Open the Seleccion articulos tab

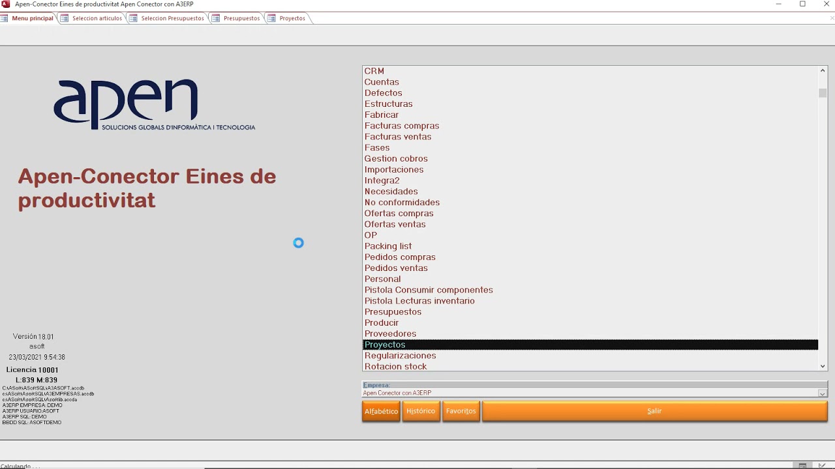pos(91,18)
